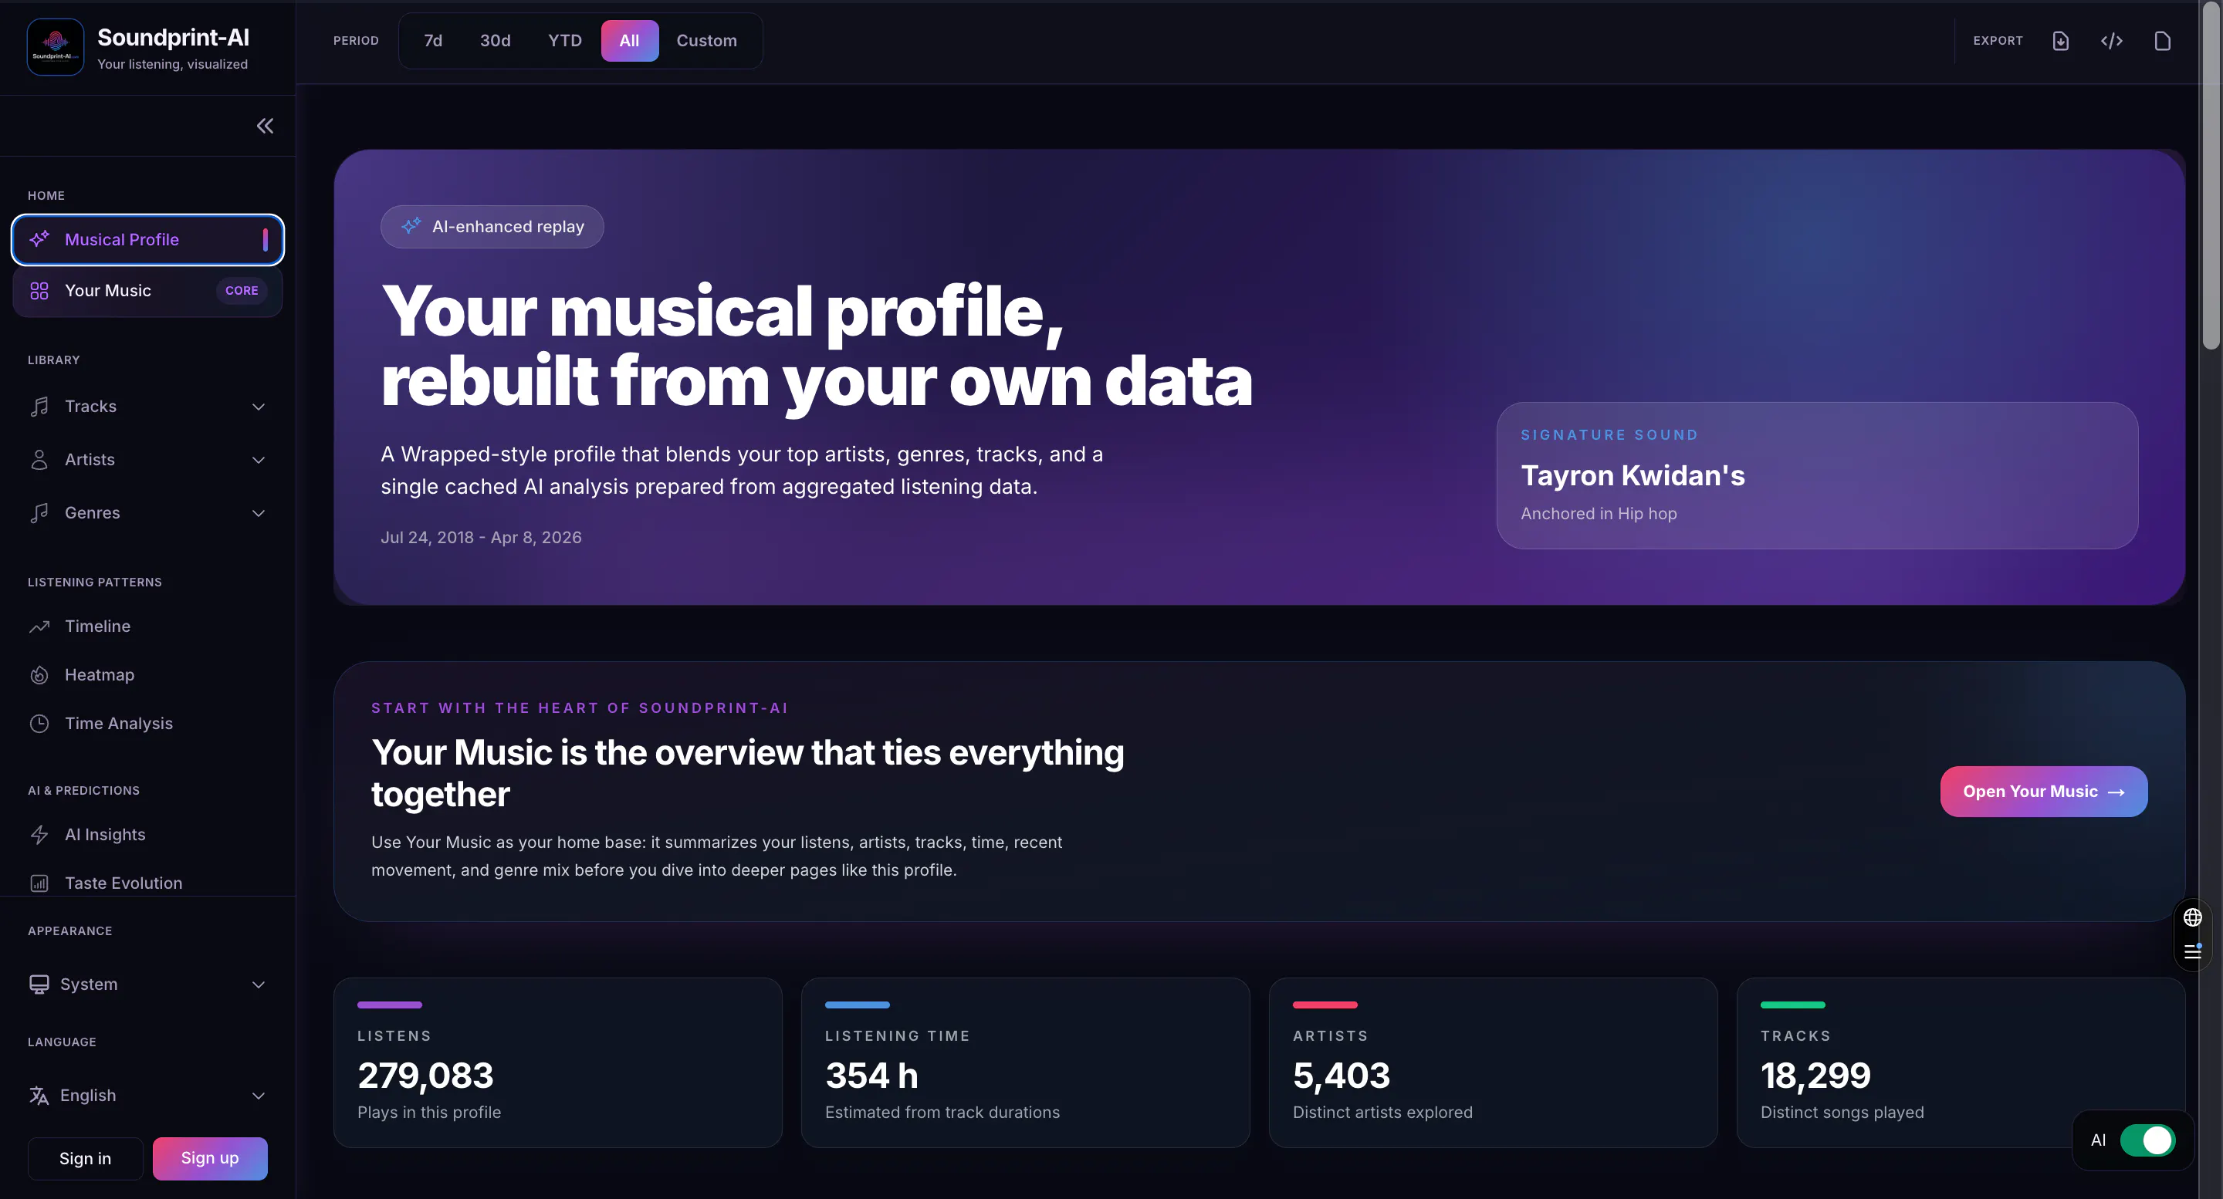The image size is (2223, 1199).
Task: Expand the Genres section chevron
Action: pos(258,513)
